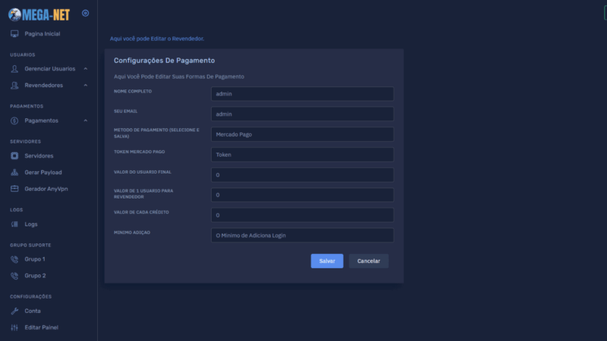607x341 pixels.
Task: Expand the Pagamentos chevron
Action: pyautogui.click(x=86, y=120)
